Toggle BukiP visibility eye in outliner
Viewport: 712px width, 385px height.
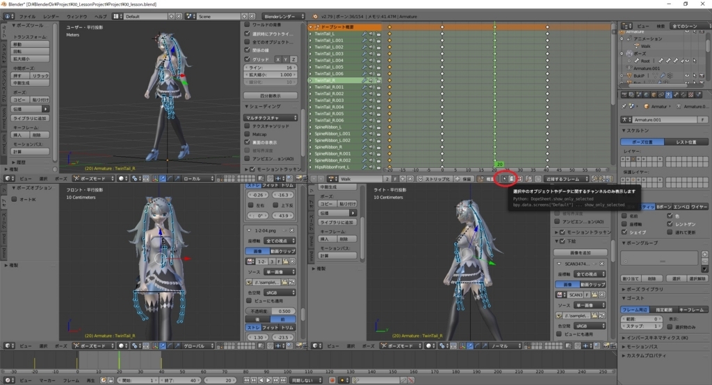687,76
